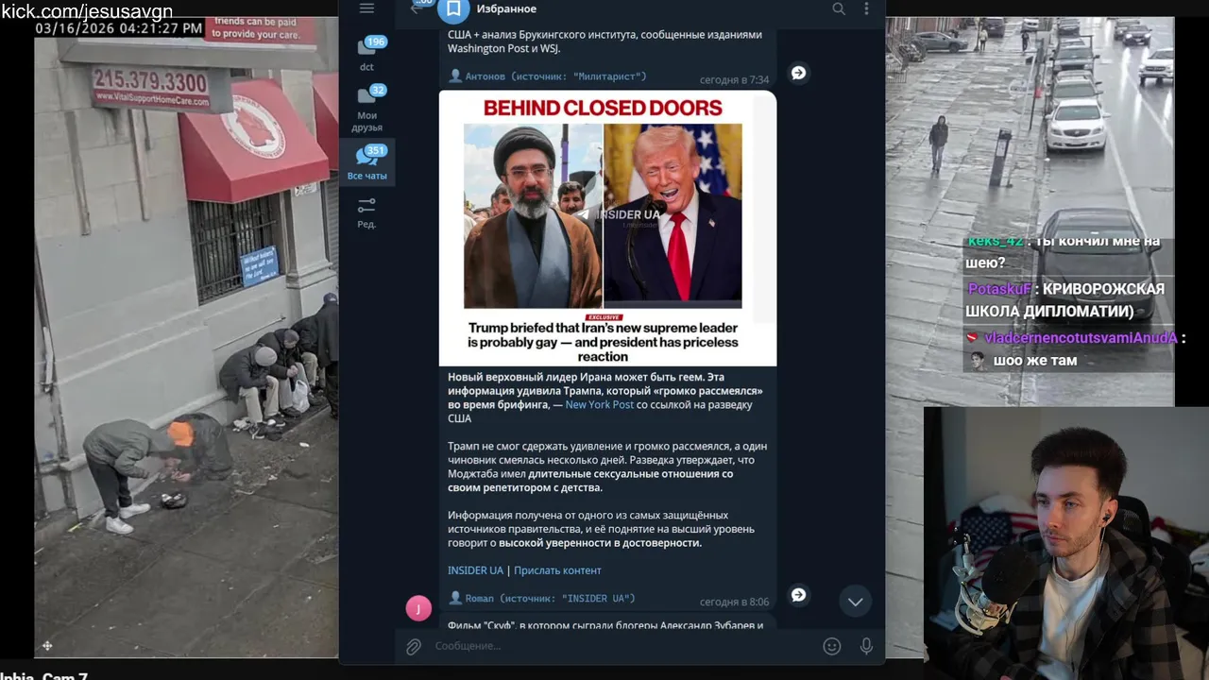This screenshot has width=1209, height=680.
Task: Open Telegram hamburger menu
Action: [366, 8]
